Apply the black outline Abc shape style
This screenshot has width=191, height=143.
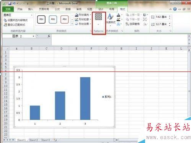(x=41, y=19)
